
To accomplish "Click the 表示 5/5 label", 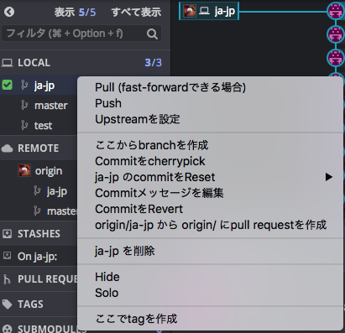I will point(75,12).
